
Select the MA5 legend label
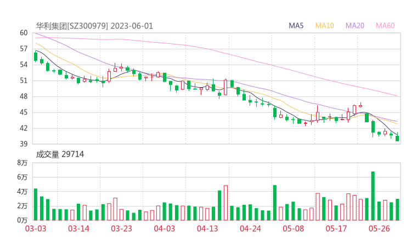click(296, 26)
